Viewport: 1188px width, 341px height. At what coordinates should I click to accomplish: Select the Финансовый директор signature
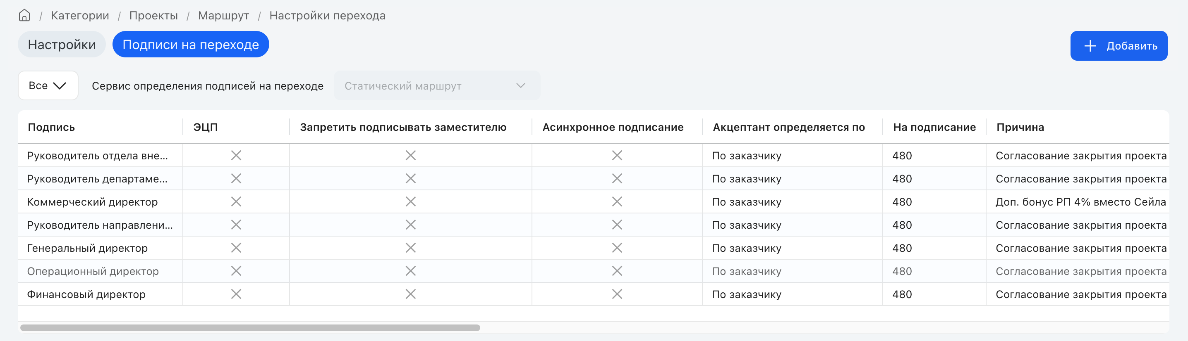click(x=86, y=294)
